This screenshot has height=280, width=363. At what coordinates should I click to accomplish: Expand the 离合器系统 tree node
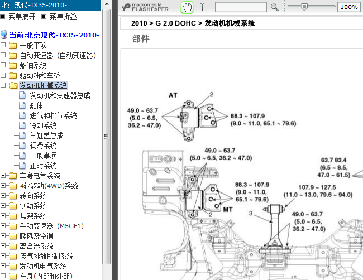(3, 246)
